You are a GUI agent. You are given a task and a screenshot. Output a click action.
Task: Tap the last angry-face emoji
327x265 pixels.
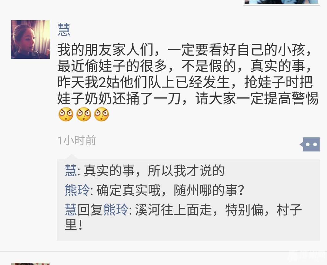(101, 114)
